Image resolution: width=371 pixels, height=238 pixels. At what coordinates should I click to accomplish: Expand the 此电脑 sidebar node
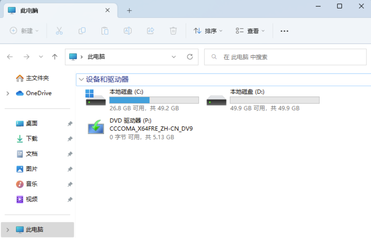coord(8,230)
